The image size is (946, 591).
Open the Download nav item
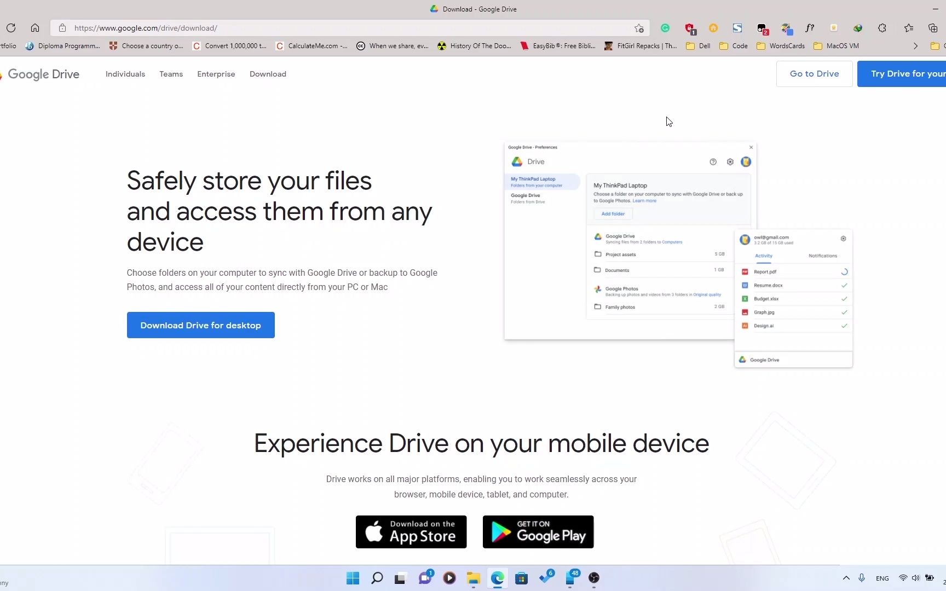tap(268, 74)
